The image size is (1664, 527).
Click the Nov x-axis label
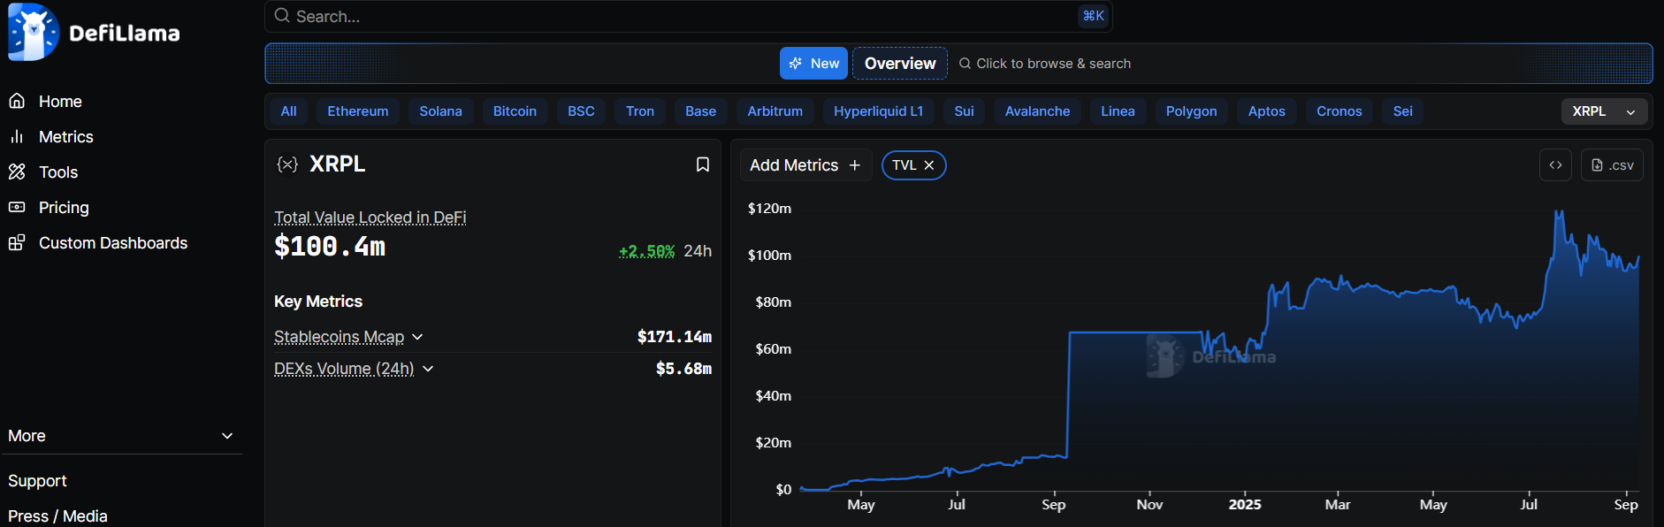point(1149,505)
